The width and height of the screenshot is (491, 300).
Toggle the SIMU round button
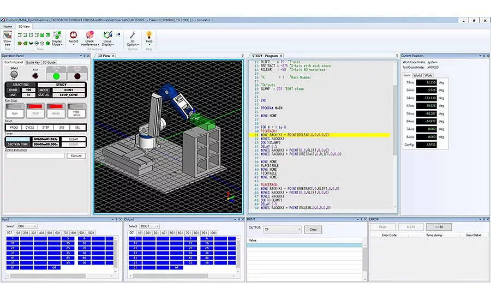pos(14,74)
